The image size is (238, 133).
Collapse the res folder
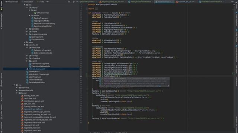14,85
